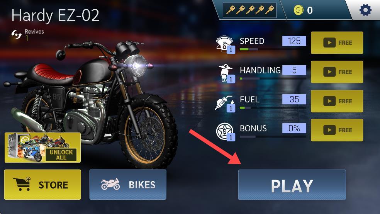Click the gold coin balance icon
The image size is (380, 214).
(x=299, y=10)
